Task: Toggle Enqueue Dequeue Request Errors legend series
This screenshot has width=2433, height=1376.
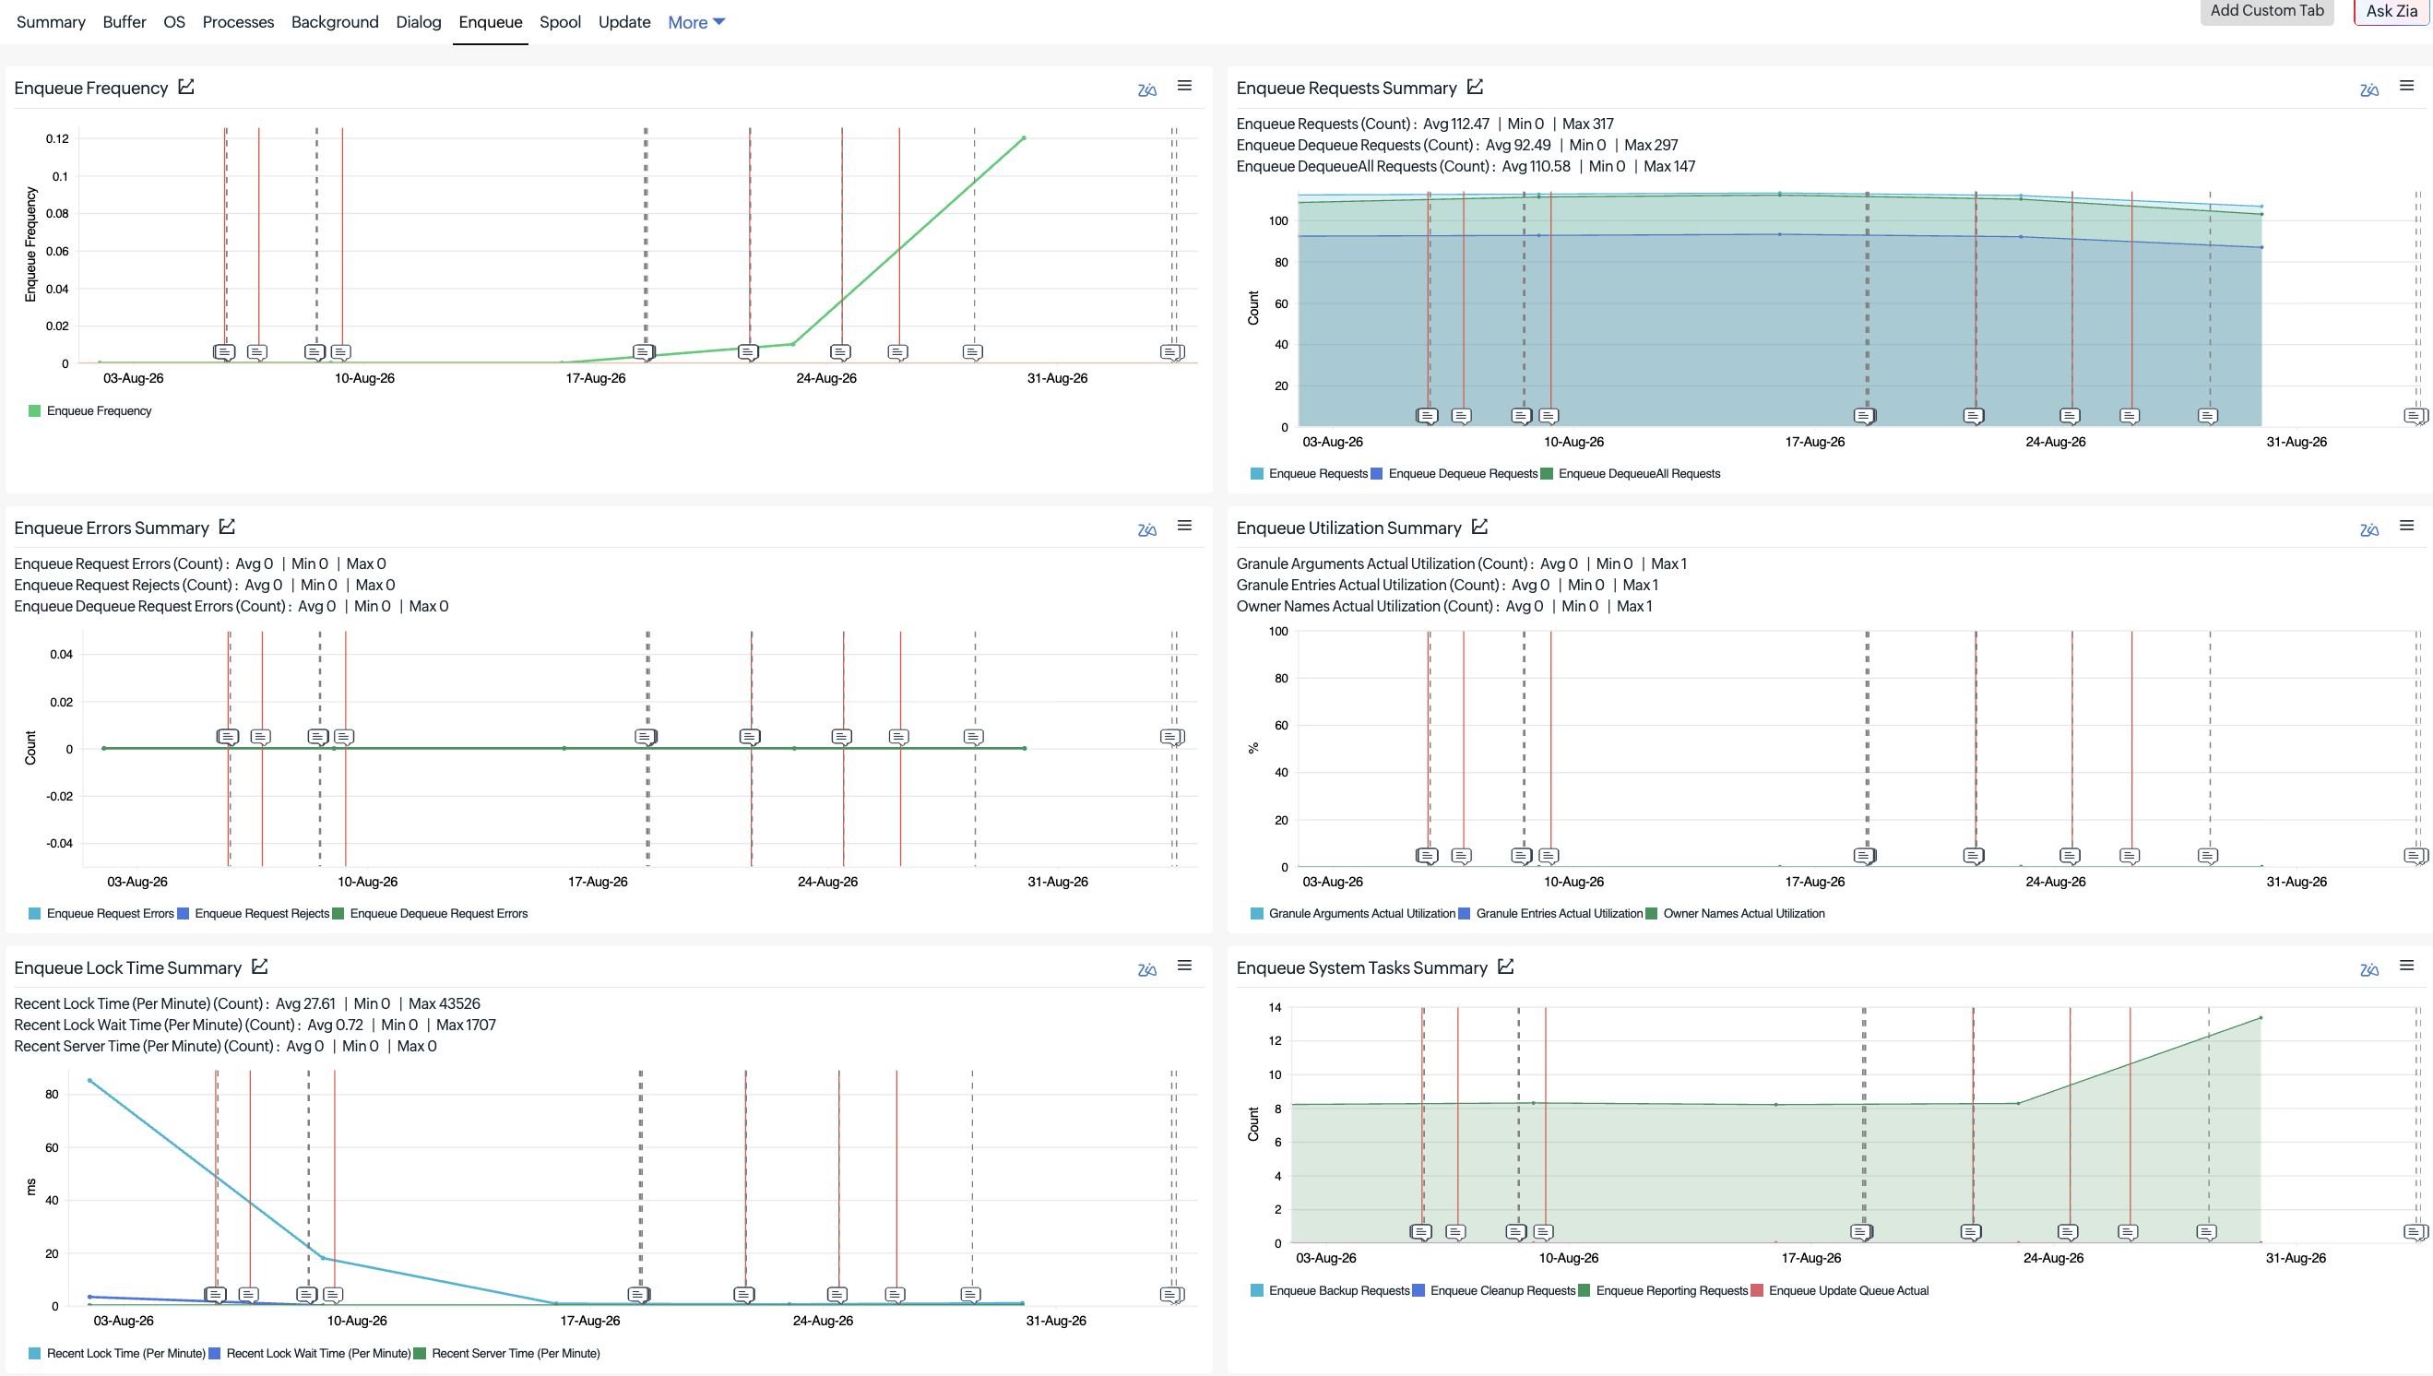Action: pos(430,913)
